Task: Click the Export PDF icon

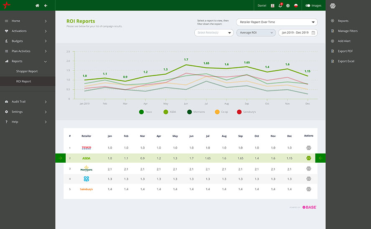Action: (333, 51)
